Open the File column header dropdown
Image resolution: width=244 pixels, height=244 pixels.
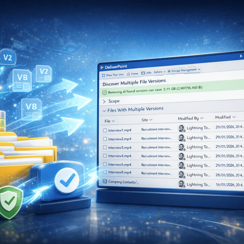[x=109, y=121]
